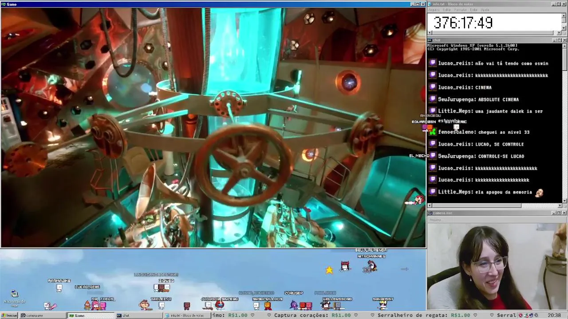Click chat window horizontal scrollbar thumb
The width and height of the screenshot is (568, 319).
point(477,206)
